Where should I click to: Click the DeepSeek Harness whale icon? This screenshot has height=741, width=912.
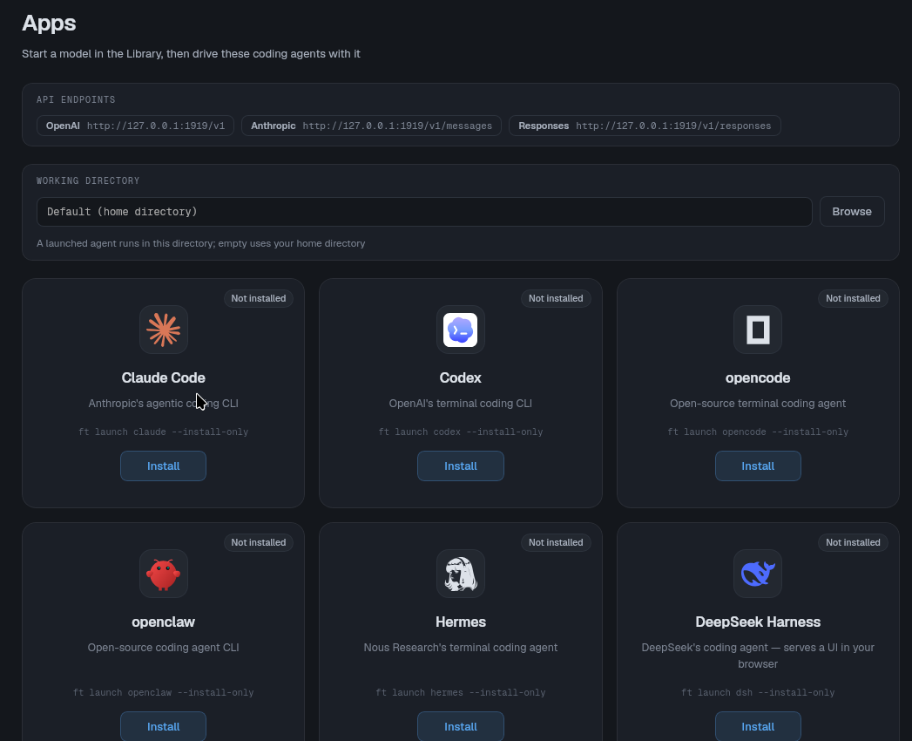click(x=757, y=574)
